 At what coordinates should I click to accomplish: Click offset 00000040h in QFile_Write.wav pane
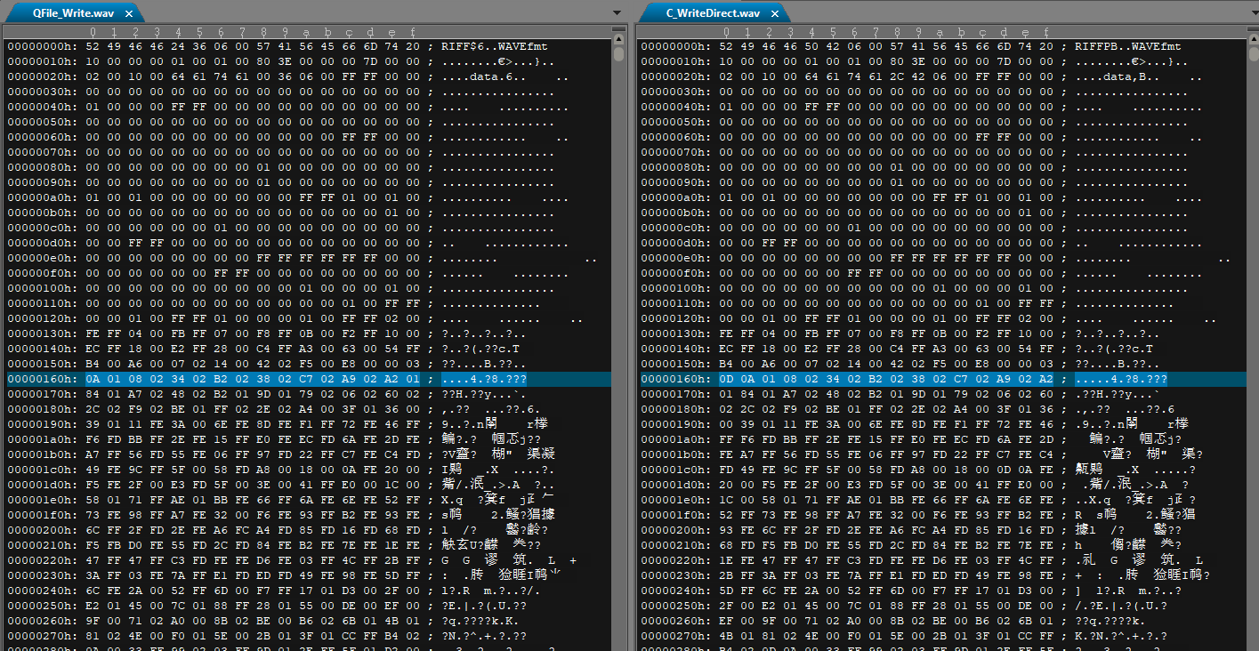pyautogui.click(x=43, y=108)
